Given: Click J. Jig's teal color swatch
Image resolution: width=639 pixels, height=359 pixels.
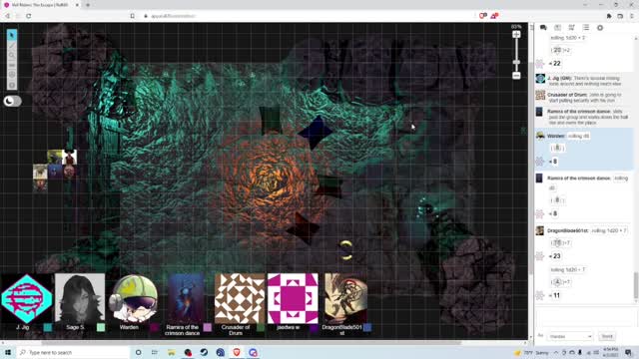Looking at the screenshot, I should tap(48, 327).
